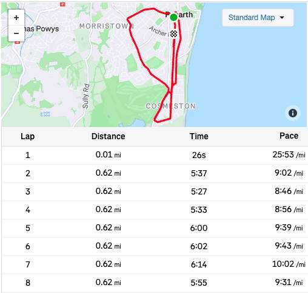
Task: Select lap 3 row with 8:46 pace
Action: 155,191
